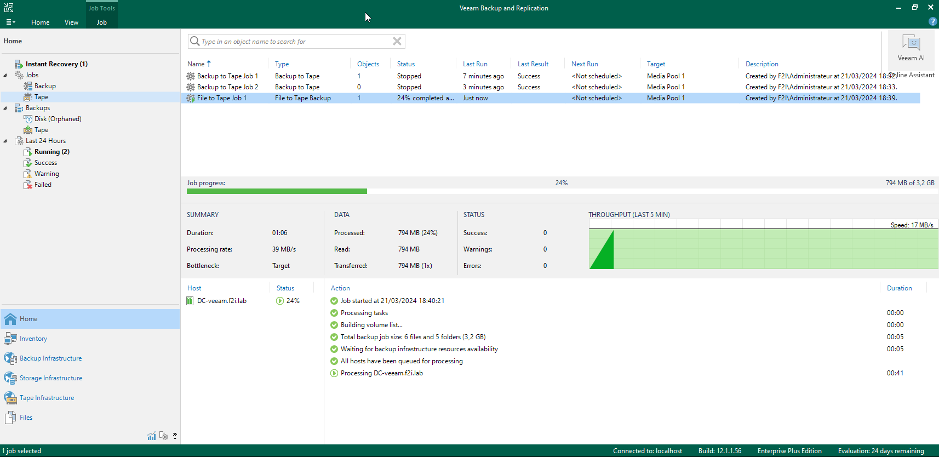Click 'Evaluation: 24 days remaining' status text
Screen dimensions: 939x457
coord(881,451)
